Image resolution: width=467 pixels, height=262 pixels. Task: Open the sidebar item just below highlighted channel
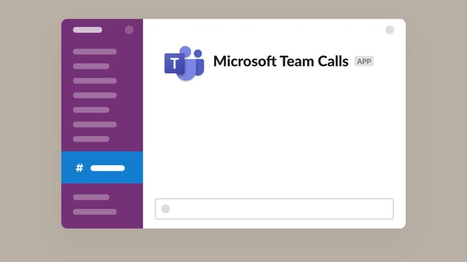point(91,197)
